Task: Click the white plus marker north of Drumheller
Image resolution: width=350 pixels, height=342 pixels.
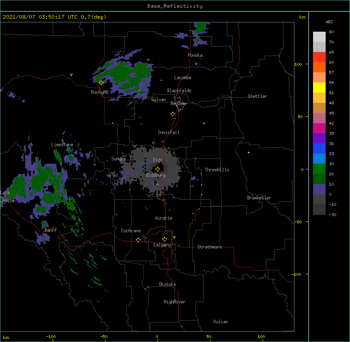Action: [x=248, y=152]
